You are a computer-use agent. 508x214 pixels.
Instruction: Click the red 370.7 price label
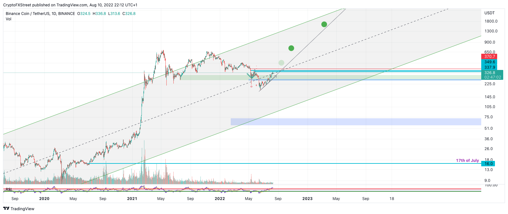click(x=490, y=57)
